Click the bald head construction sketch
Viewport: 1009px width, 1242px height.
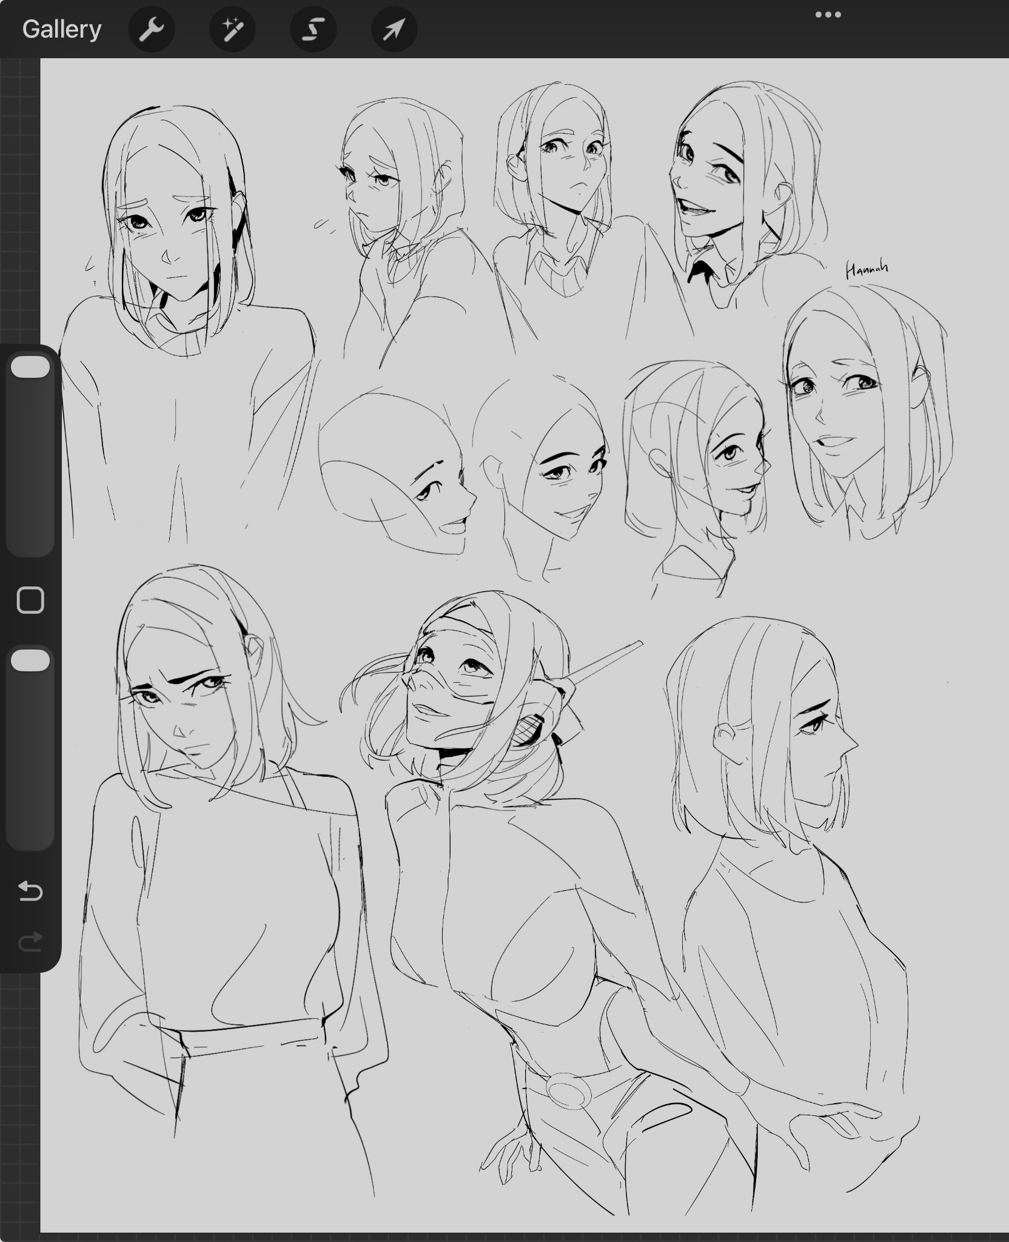(388, 461)
